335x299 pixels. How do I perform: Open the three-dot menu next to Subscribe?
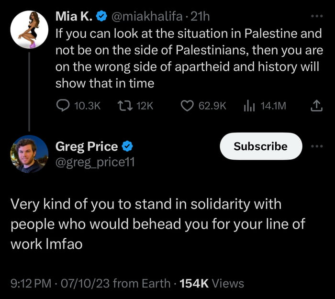pyautogui.click(x=316, y=146)
